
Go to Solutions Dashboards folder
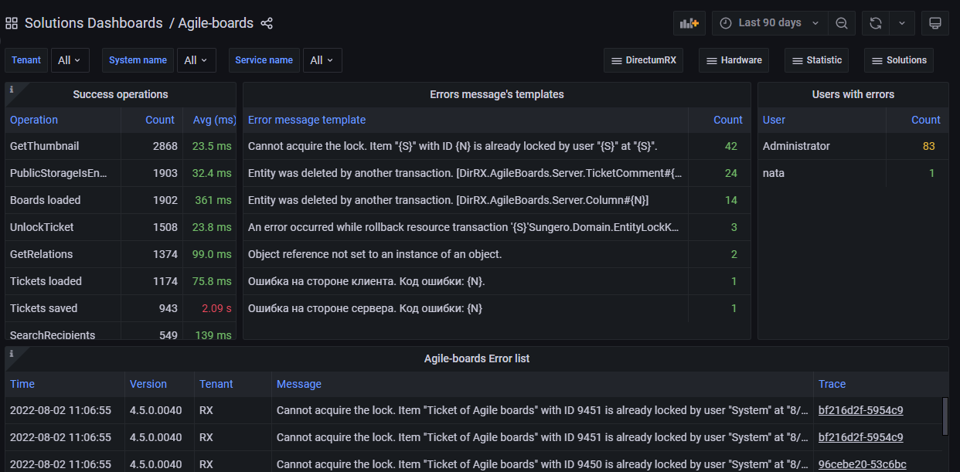pyautogui.click(x=94, y=23)
